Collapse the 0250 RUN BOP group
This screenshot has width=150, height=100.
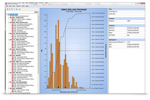coord(9,55)
